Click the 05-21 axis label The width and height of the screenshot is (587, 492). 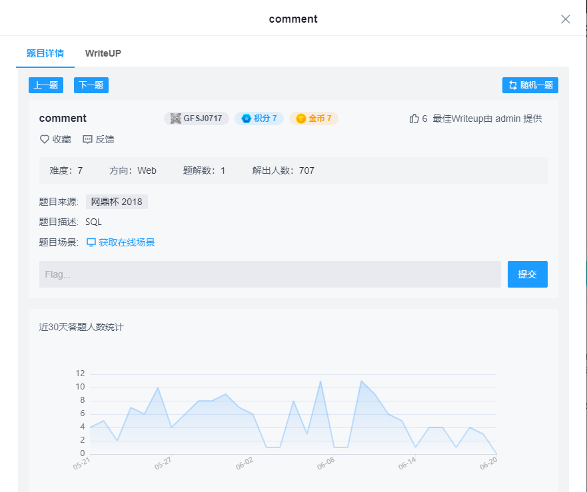[x=82, y=463]
